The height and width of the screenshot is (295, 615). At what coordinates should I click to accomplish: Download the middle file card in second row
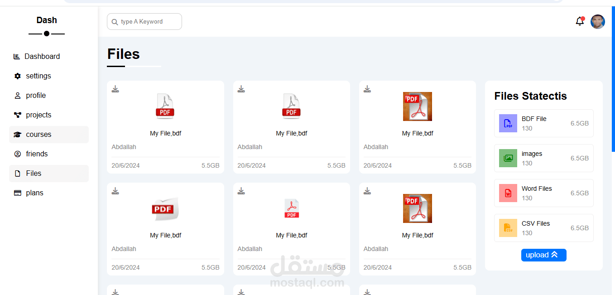pyautogui.click(x=241, y=191)
